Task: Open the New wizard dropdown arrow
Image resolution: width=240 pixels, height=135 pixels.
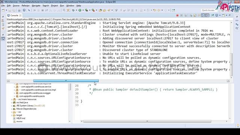Action: [x=6, y=10]
